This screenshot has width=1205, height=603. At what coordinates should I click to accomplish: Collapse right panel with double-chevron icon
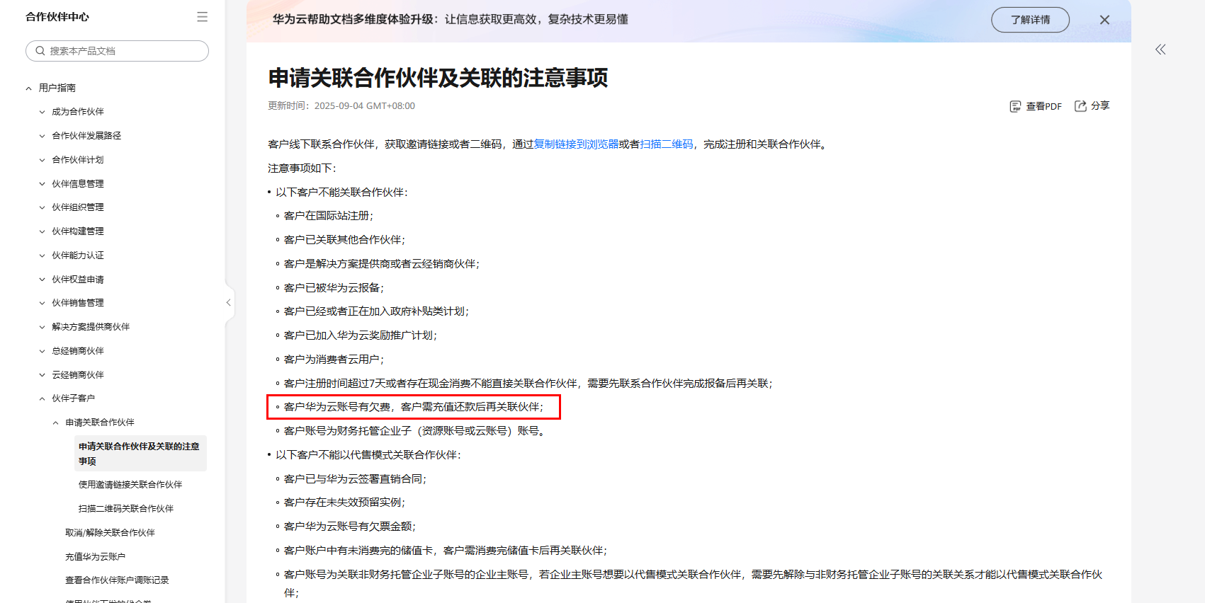point(1160,50)
